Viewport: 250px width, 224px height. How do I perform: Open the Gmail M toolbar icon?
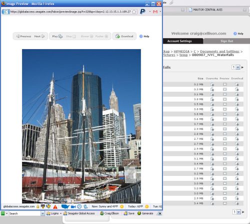155,12
